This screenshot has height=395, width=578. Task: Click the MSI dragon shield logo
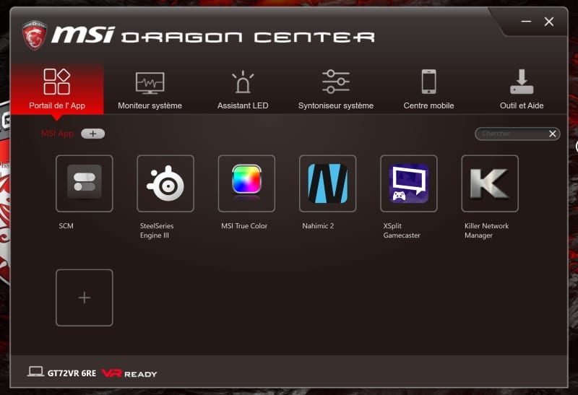(34, 35)
